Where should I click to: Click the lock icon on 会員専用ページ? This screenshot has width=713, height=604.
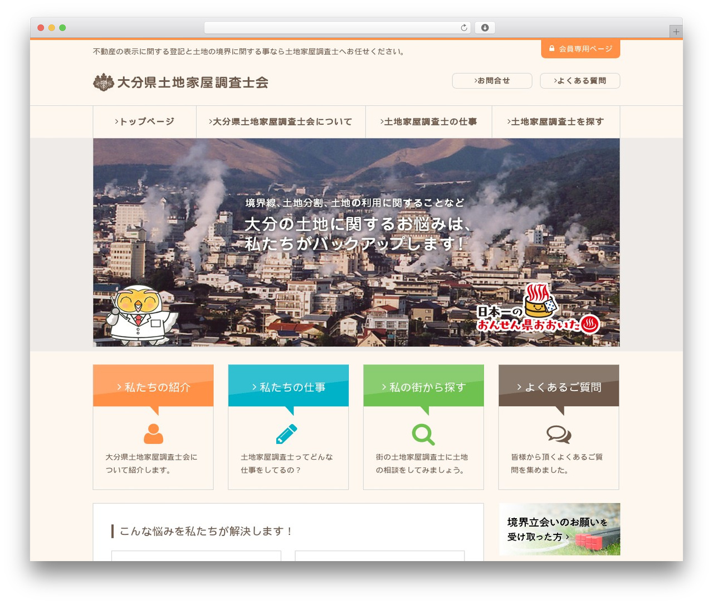coord(552,48)
